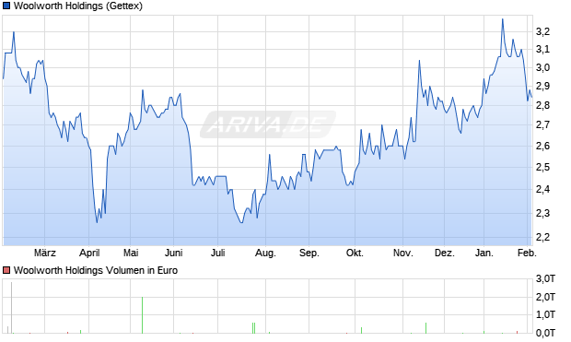
Task: Select the 'Dez.' month axis label
Action: tap(445, 253)
